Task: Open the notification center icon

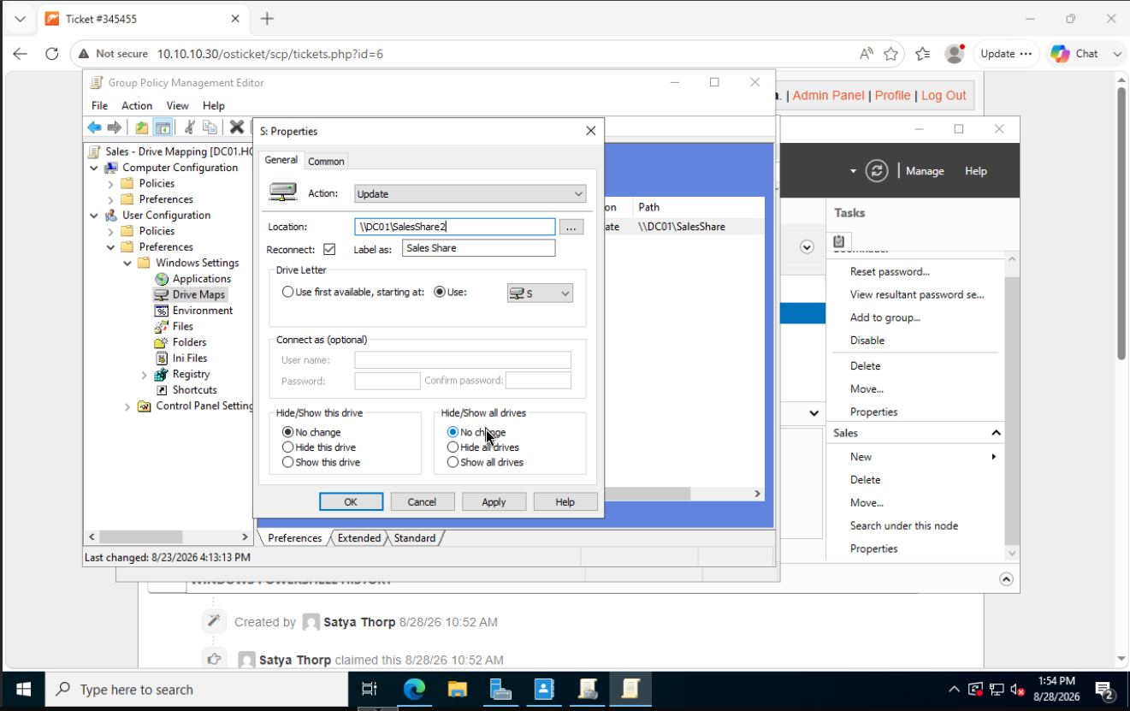Action: point(1104,690)
